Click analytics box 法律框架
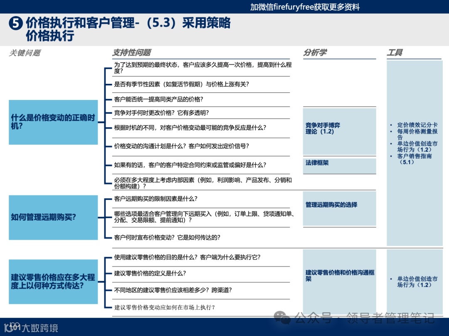 339,166
